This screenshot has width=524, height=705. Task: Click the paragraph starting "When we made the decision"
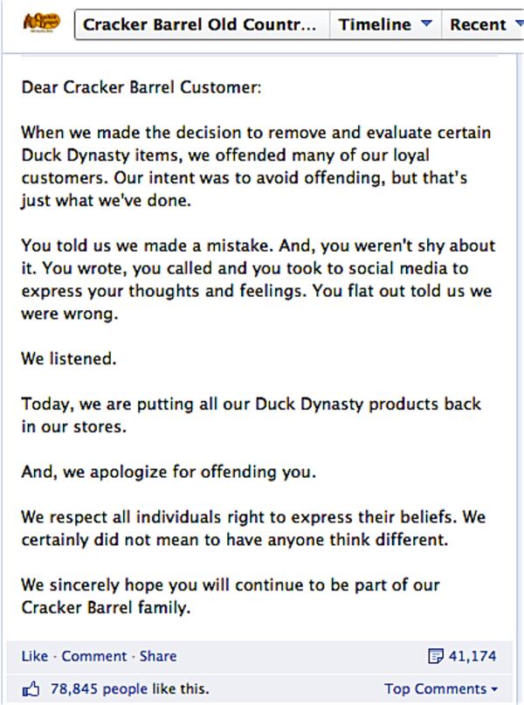(x=257, y=166)
